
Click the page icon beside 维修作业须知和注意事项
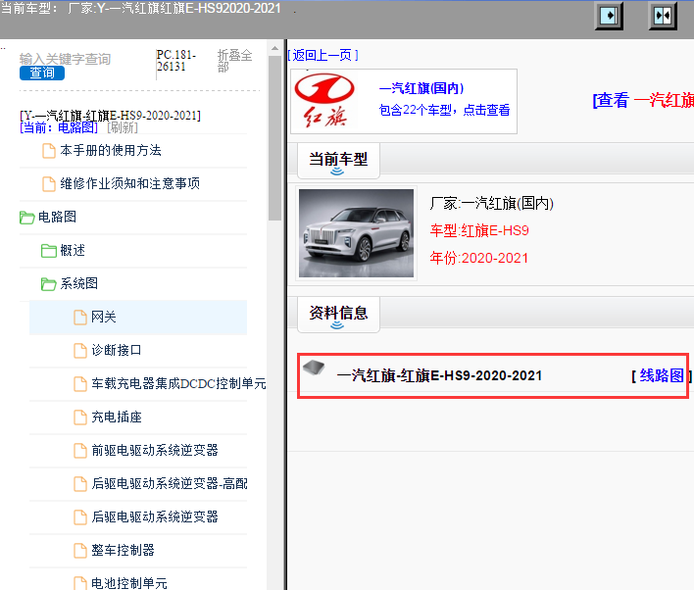(x=49, y=183)
